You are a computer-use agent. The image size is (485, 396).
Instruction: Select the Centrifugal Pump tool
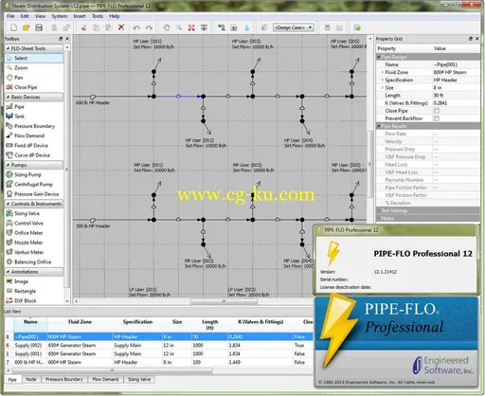click(x=34, y=185)
